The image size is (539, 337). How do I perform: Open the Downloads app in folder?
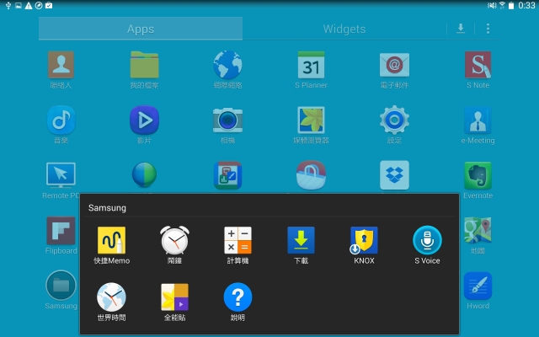(x=301, y=240)
